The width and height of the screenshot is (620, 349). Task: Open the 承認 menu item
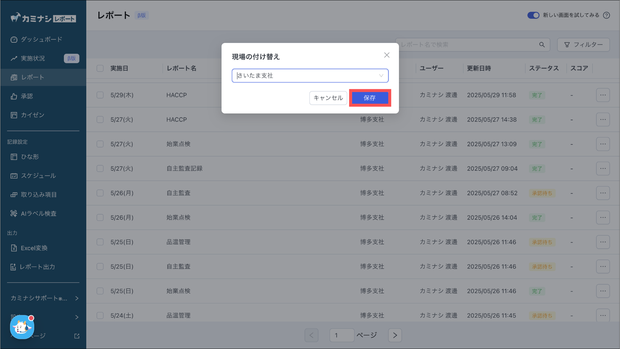click(x=27, y=96)
